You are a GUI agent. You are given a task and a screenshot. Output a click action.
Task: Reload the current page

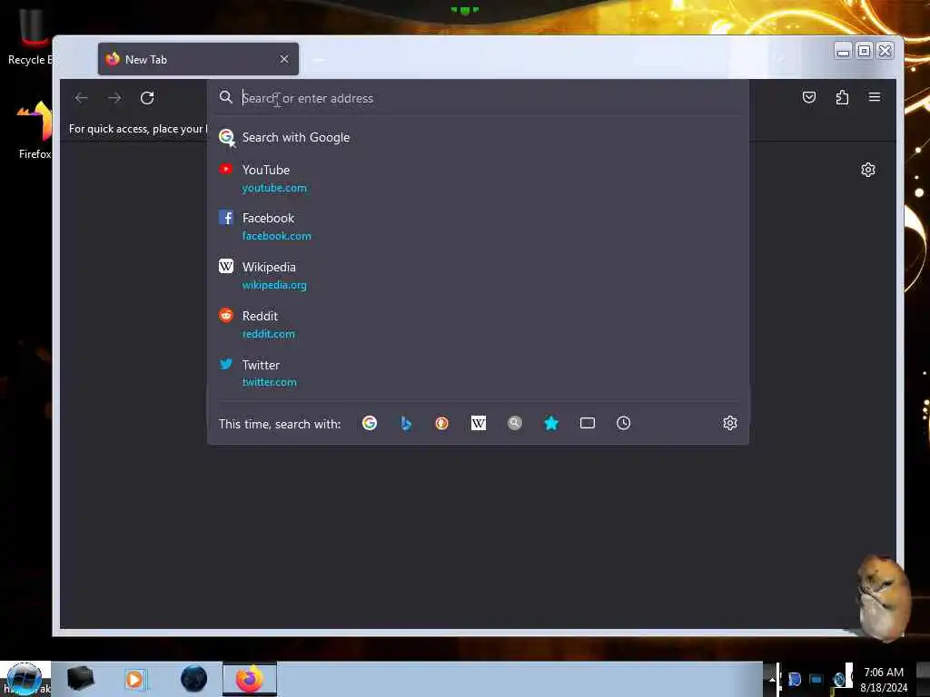[x=147, y=98]
